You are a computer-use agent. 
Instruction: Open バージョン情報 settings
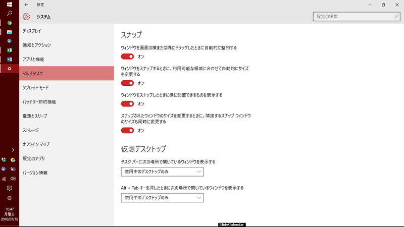67,173
